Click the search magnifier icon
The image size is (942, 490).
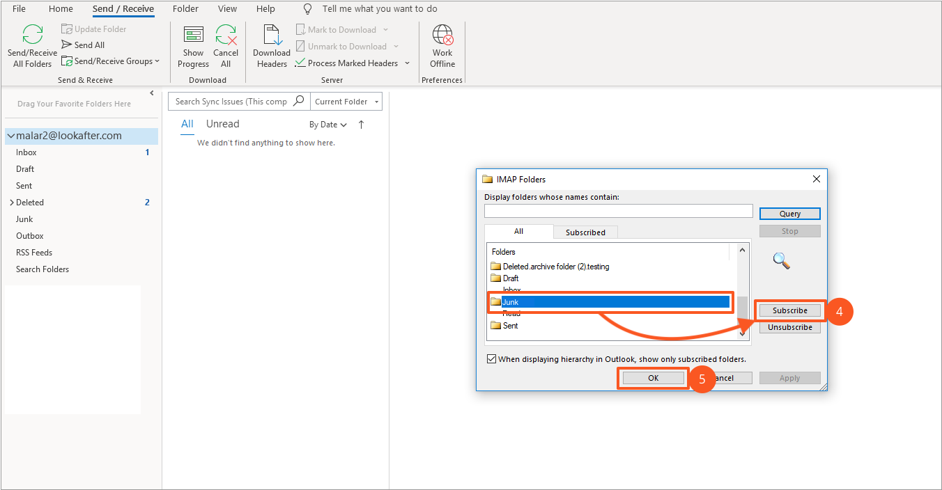(299, 101)
